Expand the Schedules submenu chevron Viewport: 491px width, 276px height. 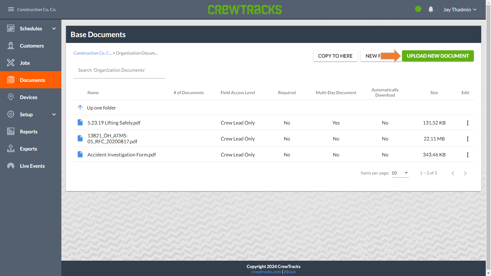(54, 29)
